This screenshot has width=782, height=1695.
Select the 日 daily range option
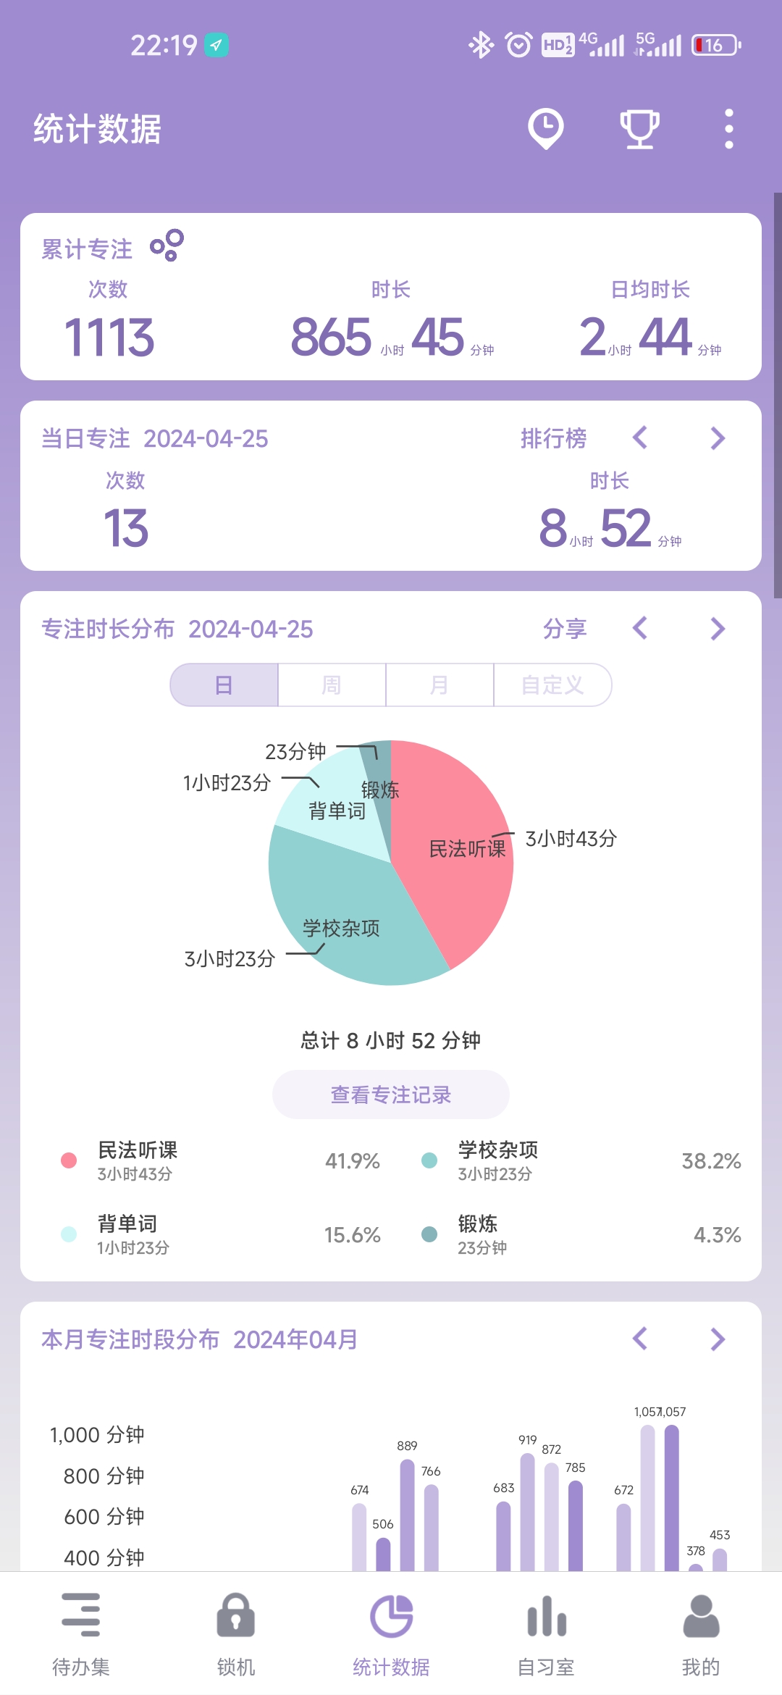point(224,685)
